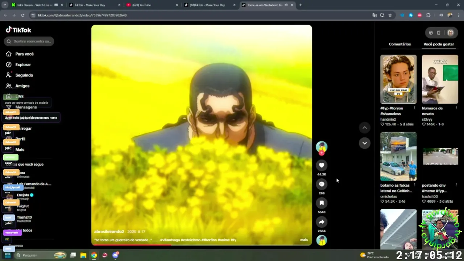The height and width of the screenshot is (261, 464).
Task: Open the Google Translate icon in address bar
Action: click(x=374, y=15)
